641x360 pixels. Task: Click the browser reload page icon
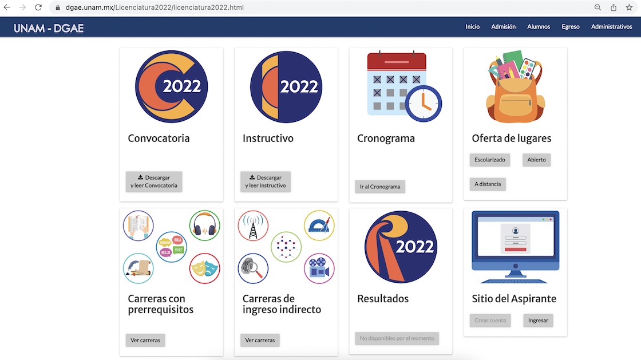point(38,7)
